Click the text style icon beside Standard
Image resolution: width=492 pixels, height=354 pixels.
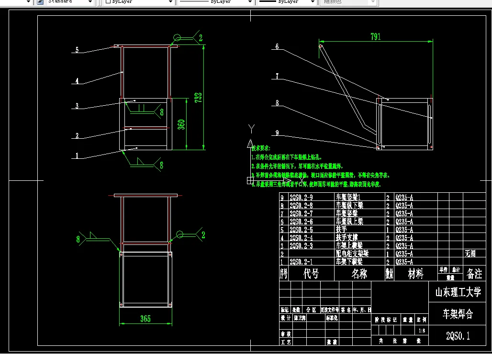pyautogui.click(x=40, y=1)
